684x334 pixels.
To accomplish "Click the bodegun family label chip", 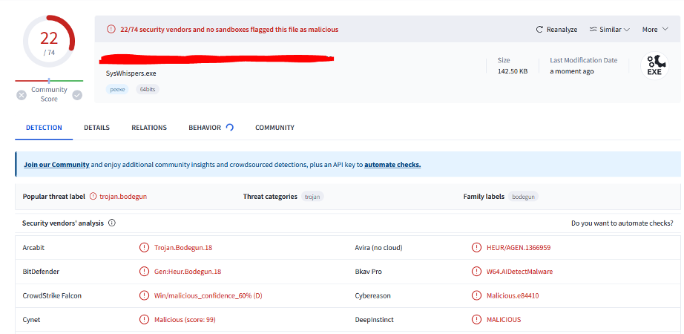I will (x=523, y=197).
